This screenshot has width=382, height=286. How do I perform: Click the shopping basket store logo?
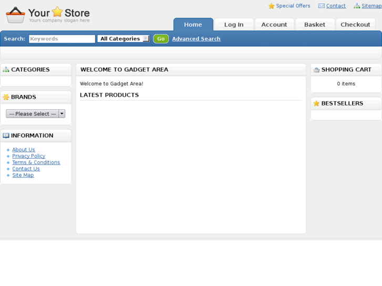(15, 15)
